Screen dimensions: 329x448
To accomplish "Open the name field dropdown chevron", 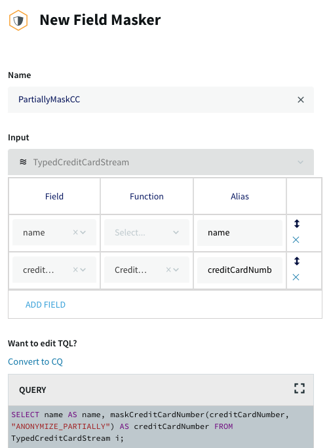I will [83, 232].
